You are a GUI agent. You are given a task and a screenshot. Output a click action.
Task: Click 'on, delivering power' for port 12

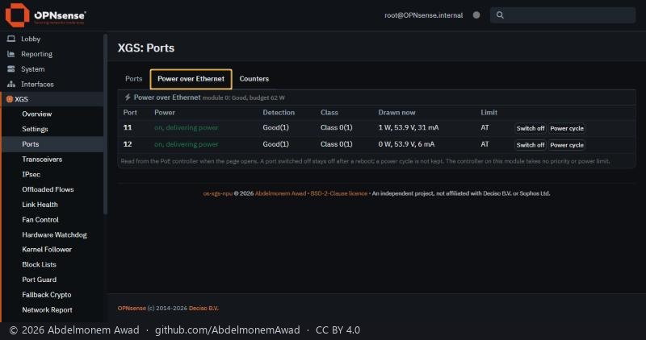tap(187, 144)
